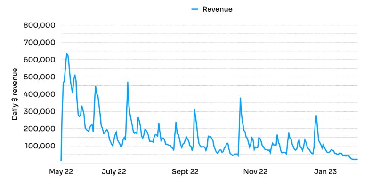380x178 pixels.
Task: Click the July 22 x-axis label
Action: pos(114,172)
